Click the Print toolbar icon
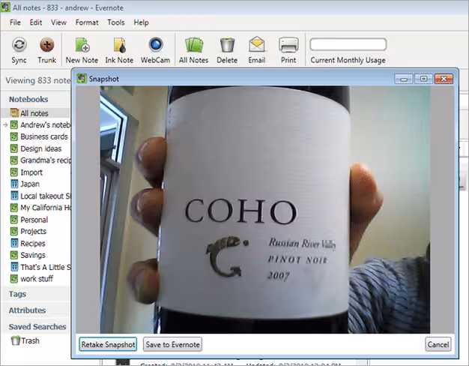 click(x=288, y=45)
